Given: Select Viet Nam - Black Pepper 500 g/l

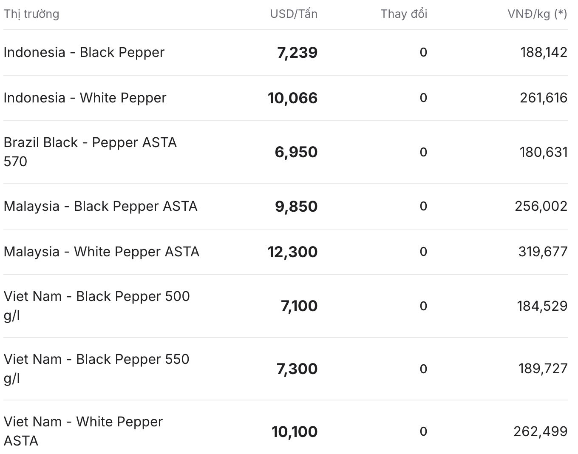Looking at the screenshot, I should (97, 306).
